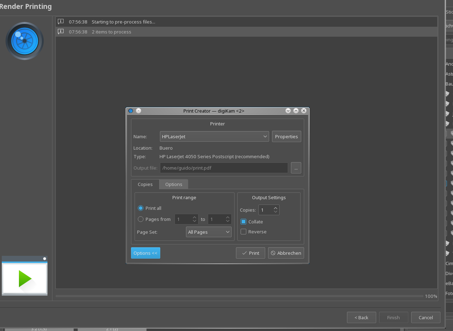Uncheck the Collate checkbox
The image size is (453, 331).
[x=243, y=222]
